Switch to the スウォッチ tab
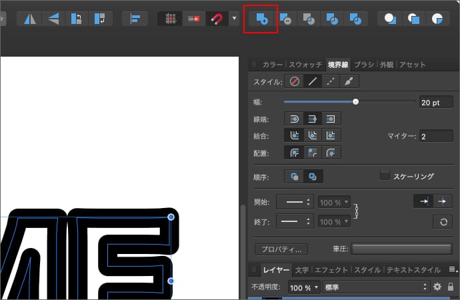 [x=305, y=65]
